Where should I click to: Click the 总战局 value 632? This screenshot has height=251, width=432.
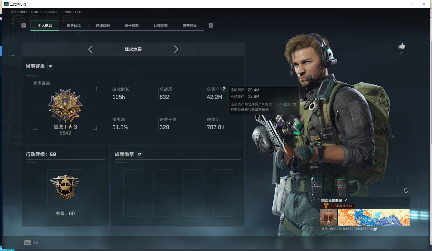pos(164,97)
